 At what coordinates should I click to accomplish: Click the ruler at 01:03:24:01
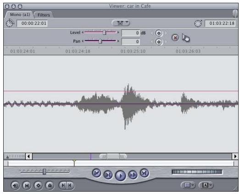pyautogui.click(x=22, y=51)
